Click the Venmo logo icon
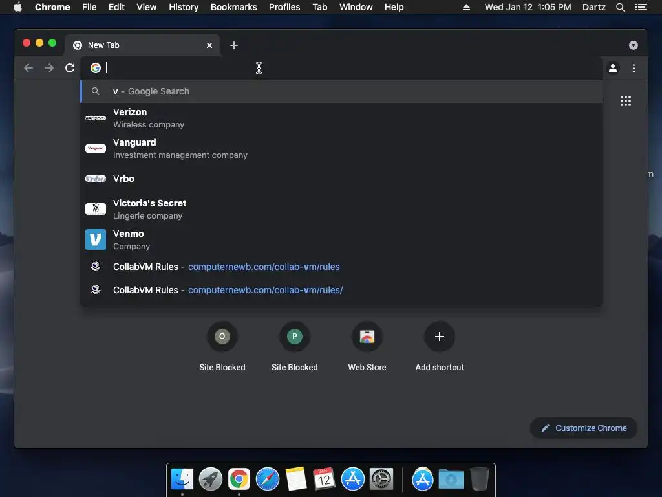662x497 pixels. coord(96,239)
